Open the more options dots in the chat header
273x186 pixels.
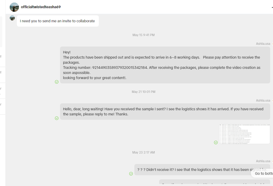[272, 8]
